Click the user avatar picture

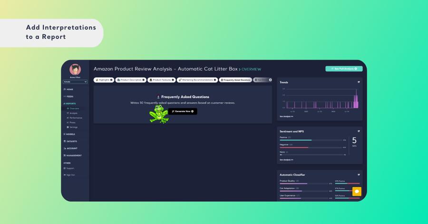click(x=75, y=69)
